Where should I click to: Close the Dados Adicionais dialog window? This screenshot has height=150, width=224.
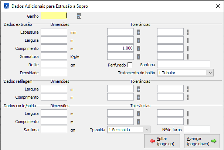217,6
